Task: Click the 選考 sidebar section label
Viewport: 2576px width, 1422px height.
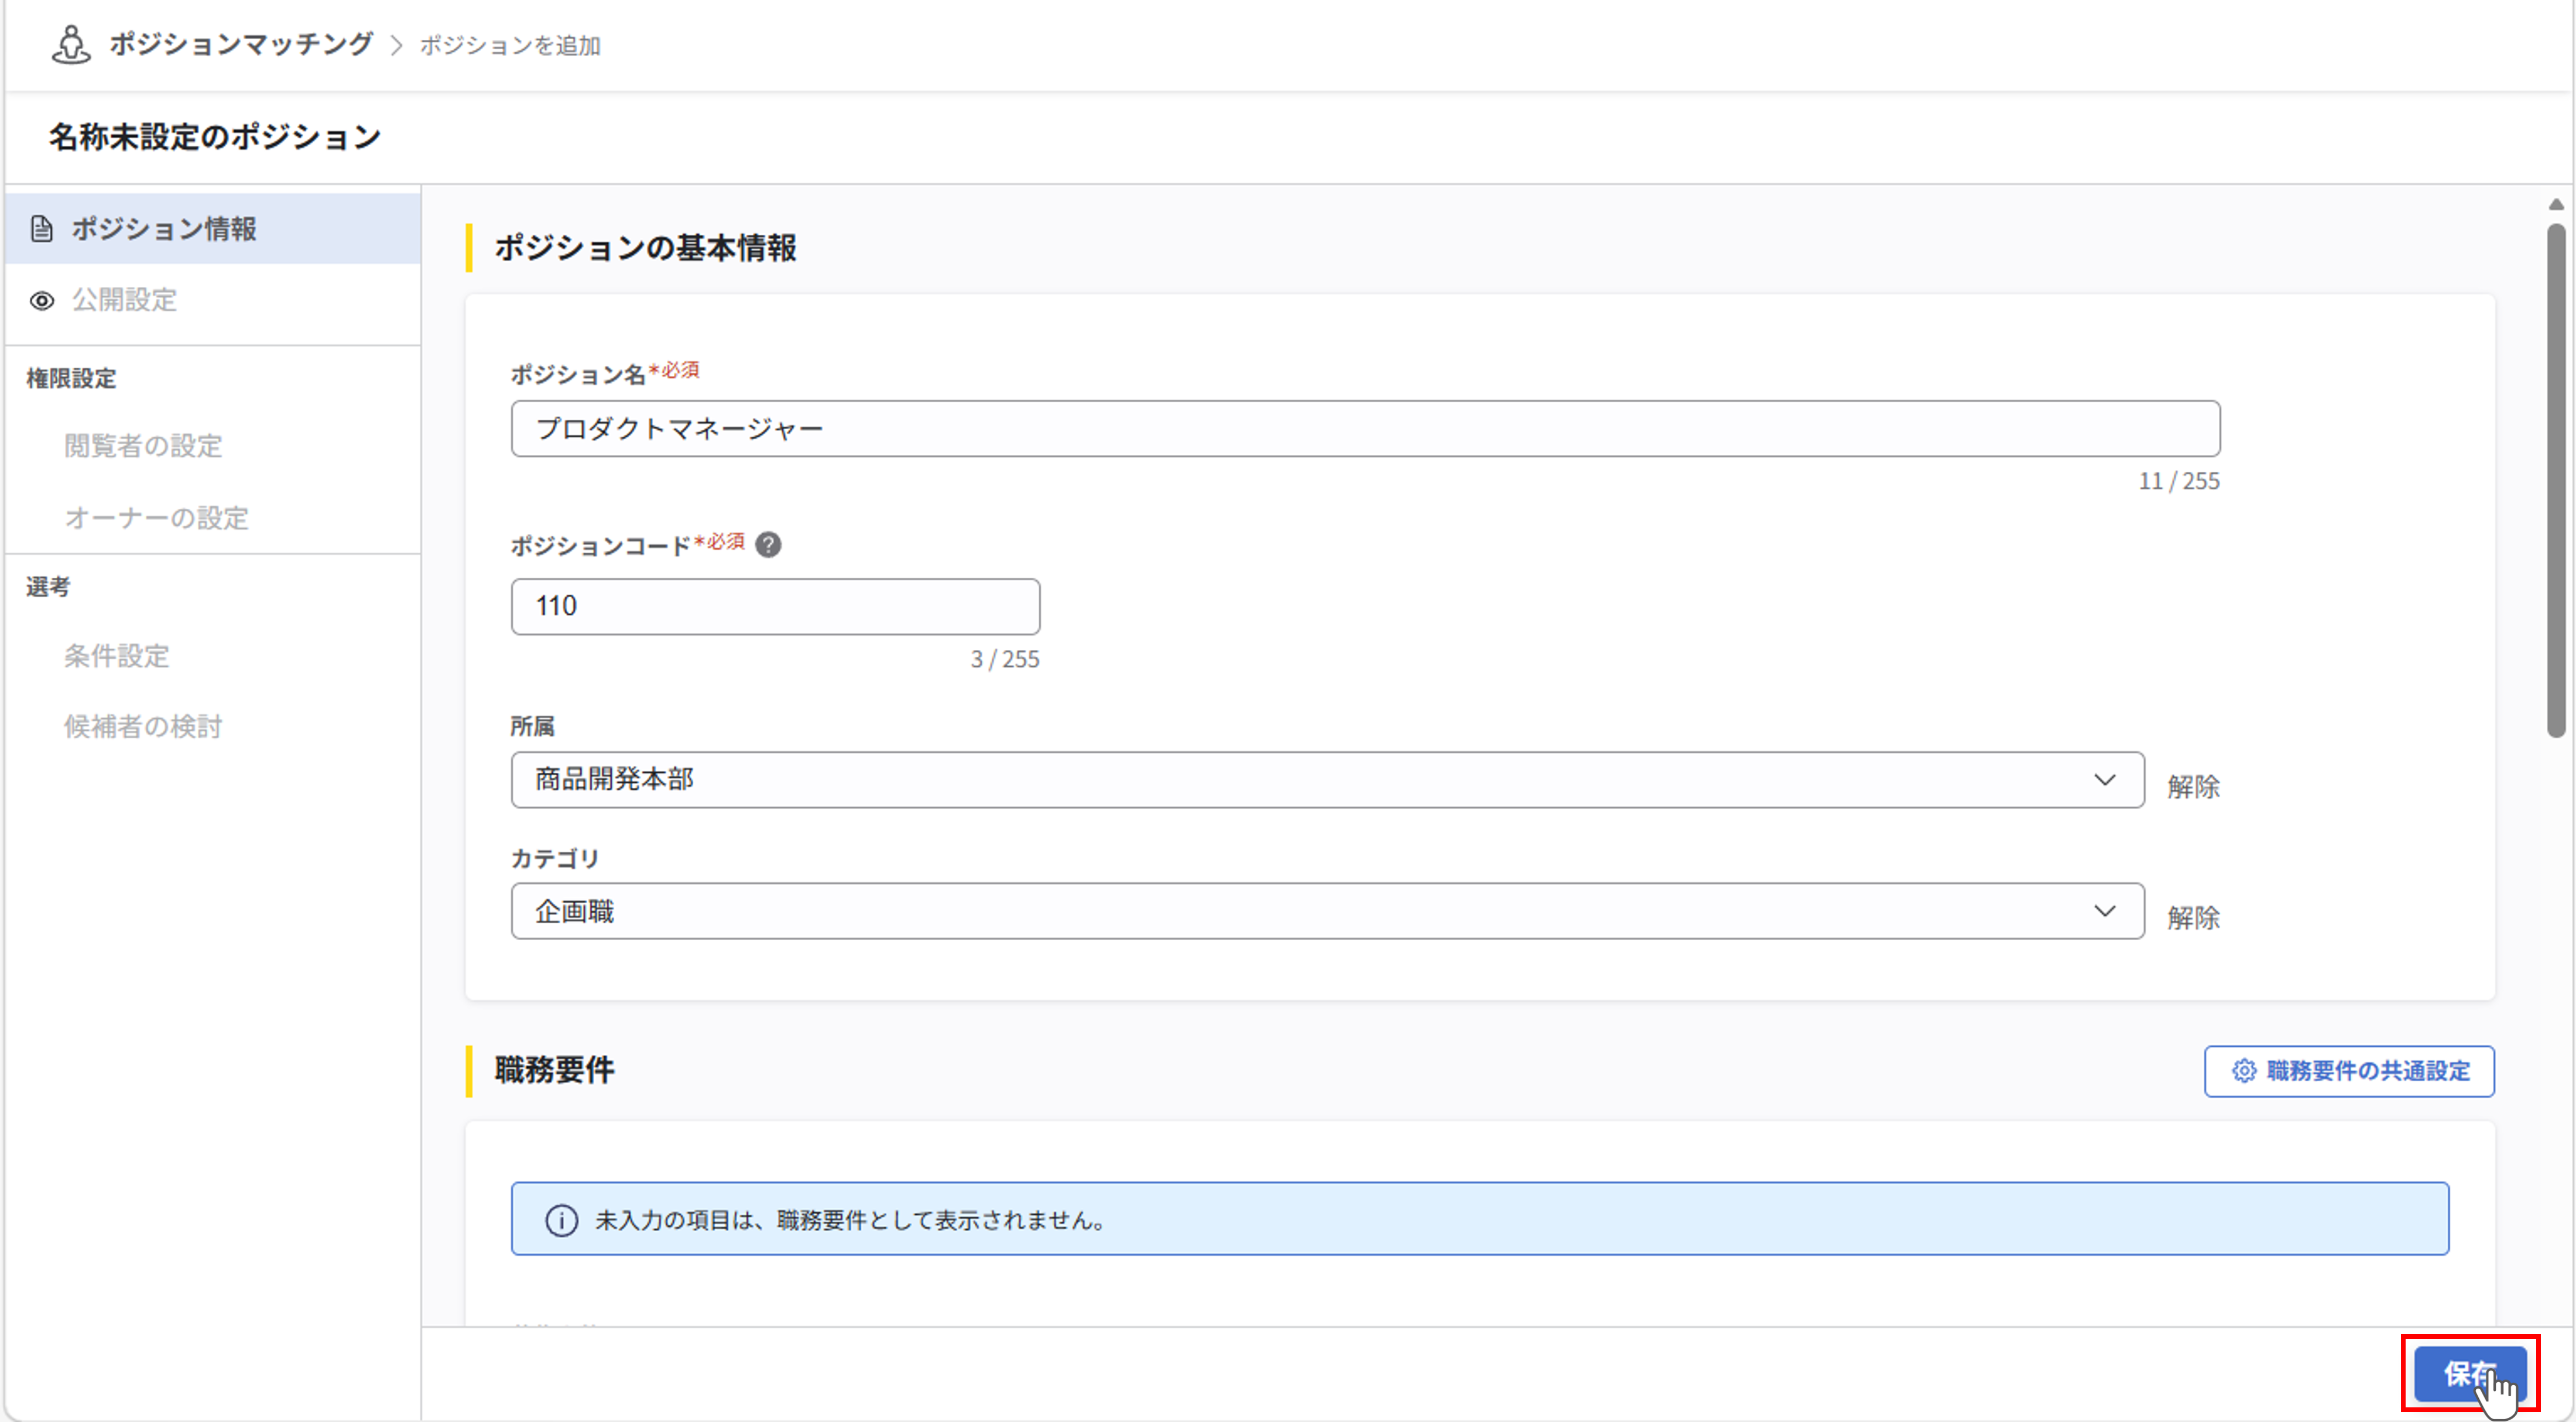Action: click(48, 587)
